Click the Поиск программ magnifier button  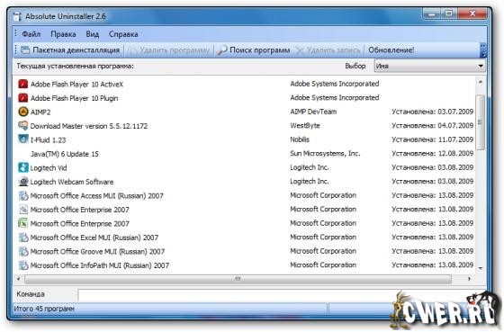253,50
